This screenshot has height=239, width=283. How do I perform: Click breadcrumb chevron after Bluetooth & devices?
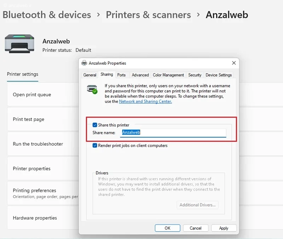click(x=98, y=14)
